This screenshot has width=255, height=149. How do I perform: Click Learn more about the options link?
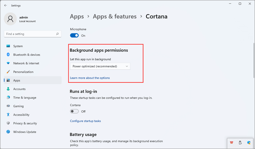pyautogui.click(x=90, y=78)
